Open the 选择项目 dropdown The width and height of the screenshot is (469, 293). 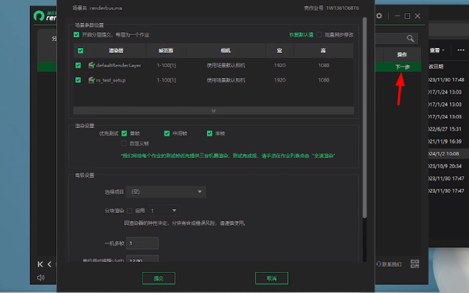[x=165, y=192]
